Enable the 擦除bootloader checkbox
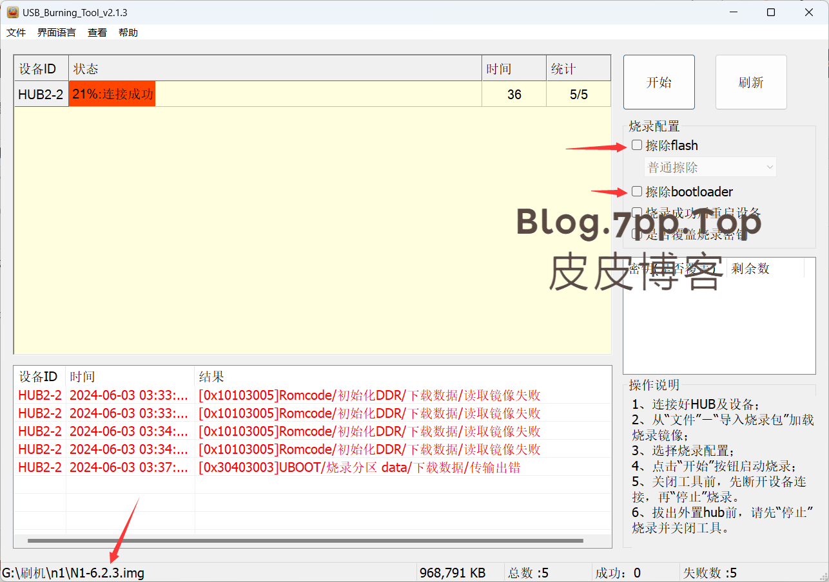This screenshot has width=829, height=582. point(637,192)
